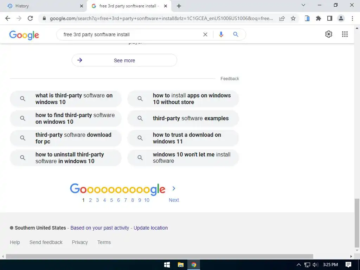Go back to previous page
The width and height of the screenshot is (360, 270).
click(x=8, y=18)
